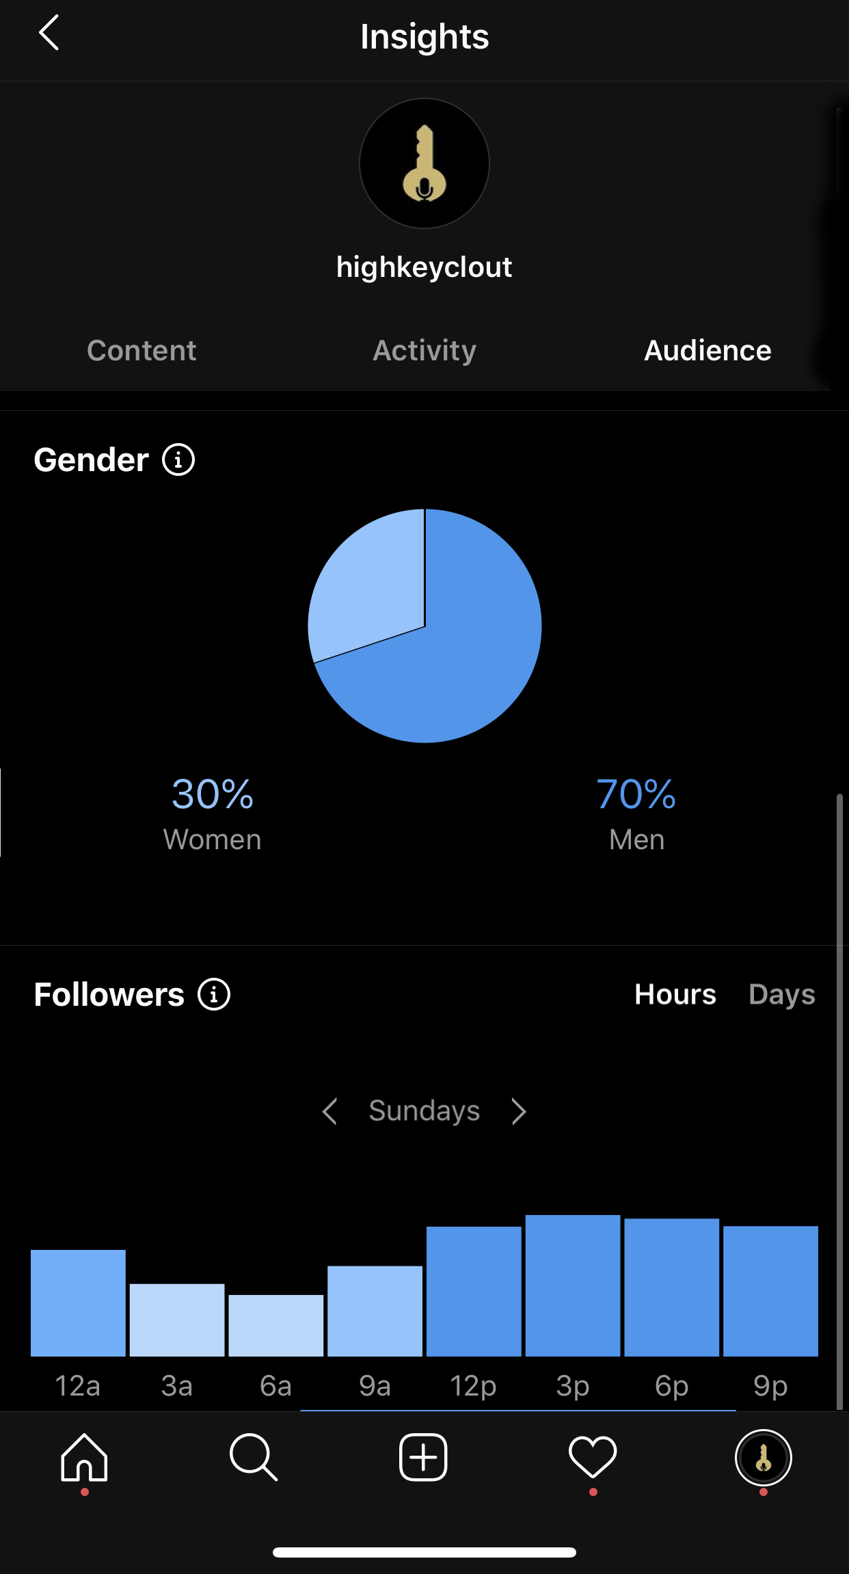Image resolution: width=849 pixels, height=1574 pixels.
Task: Select the Audience tab
Action: (x=707, y=350)
